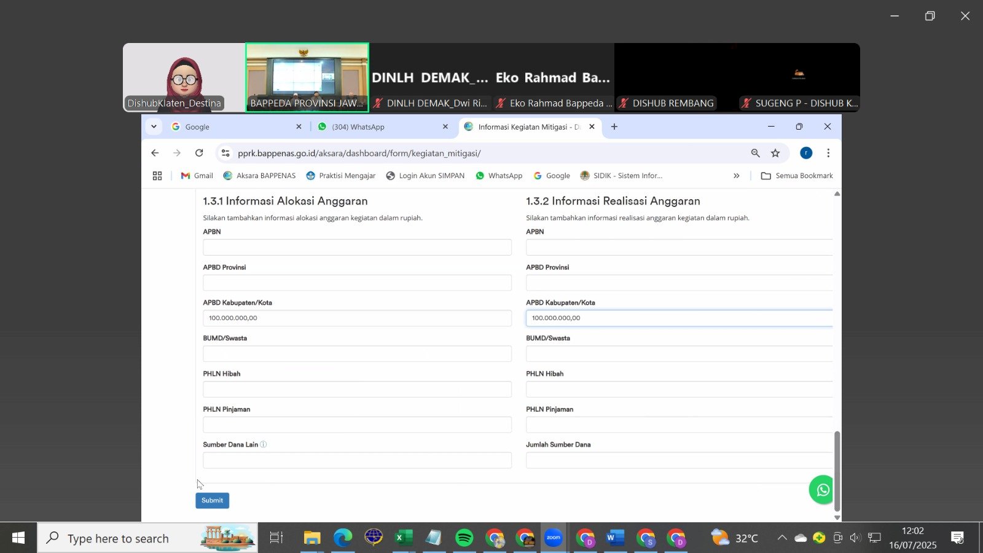
Task: Select DINLH DEMAK participant tile
Action: pos(430,77)
